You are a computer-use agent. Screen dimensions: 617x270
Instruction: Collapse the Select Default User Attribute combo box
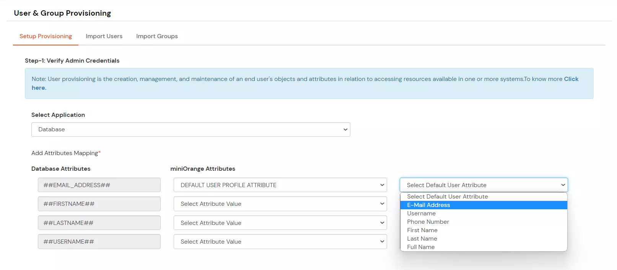[484, 185]
